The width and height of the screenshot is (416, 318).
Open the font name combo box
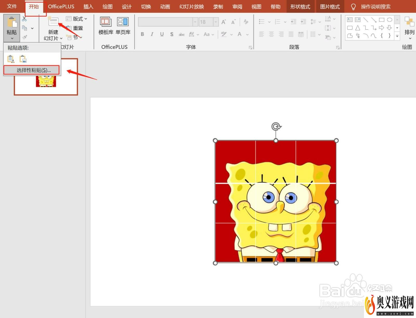point(168,22)
